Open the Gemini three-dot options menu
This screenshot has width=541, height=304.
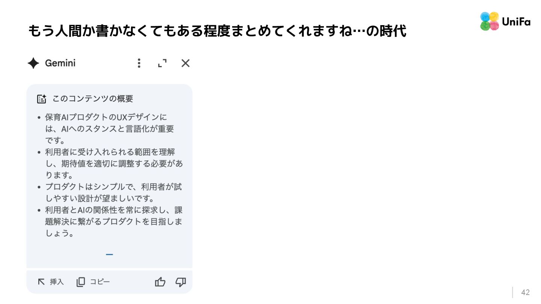[x=139, y=63]
